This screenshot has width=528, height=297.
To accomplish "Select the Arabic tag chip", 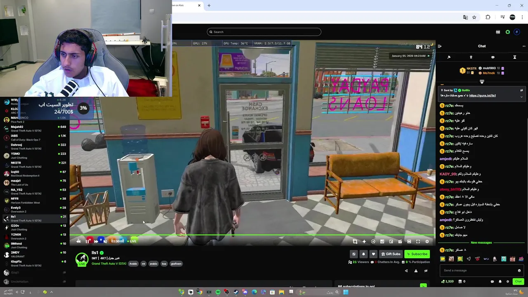I will tap(133, 264).
